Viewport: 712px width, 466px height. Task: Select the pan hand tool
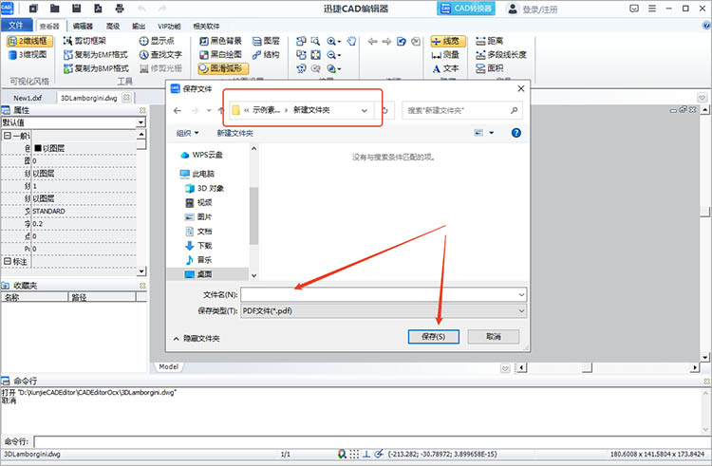(351, 42)
